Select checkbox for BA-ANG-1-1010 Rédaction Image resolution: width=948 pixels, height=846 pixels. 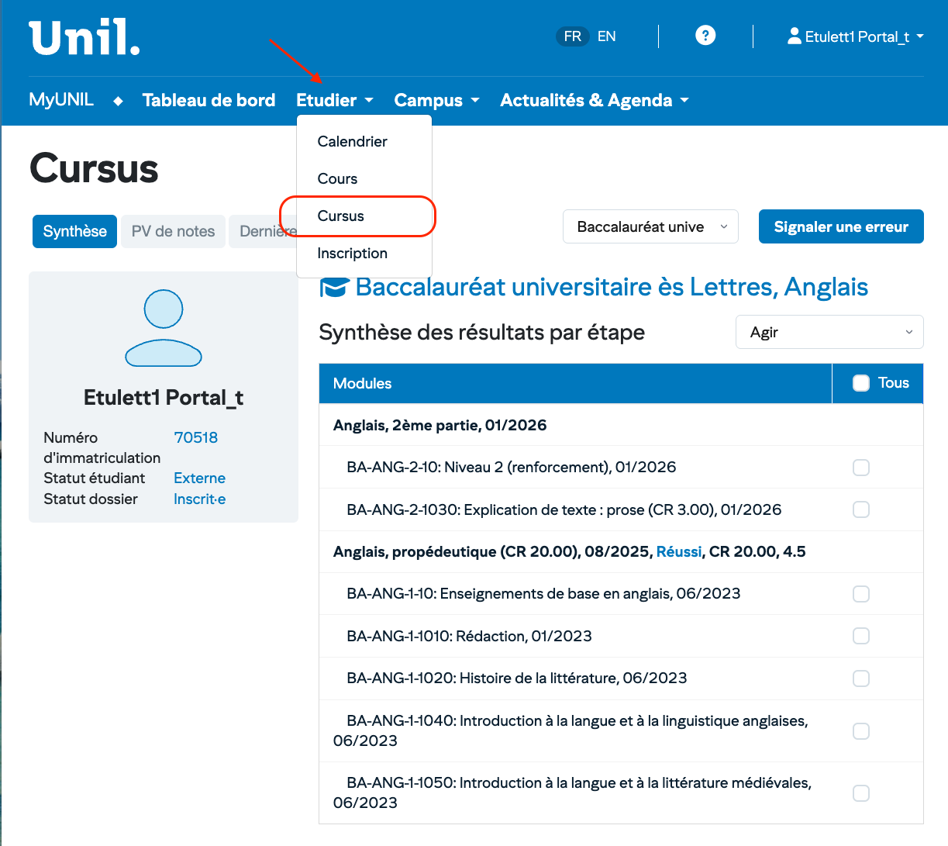click(x=860, y=636)
